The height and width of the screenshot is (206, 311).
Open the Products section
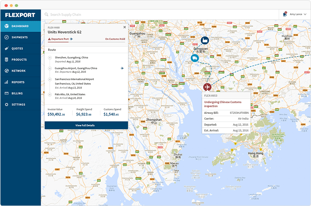21,60
